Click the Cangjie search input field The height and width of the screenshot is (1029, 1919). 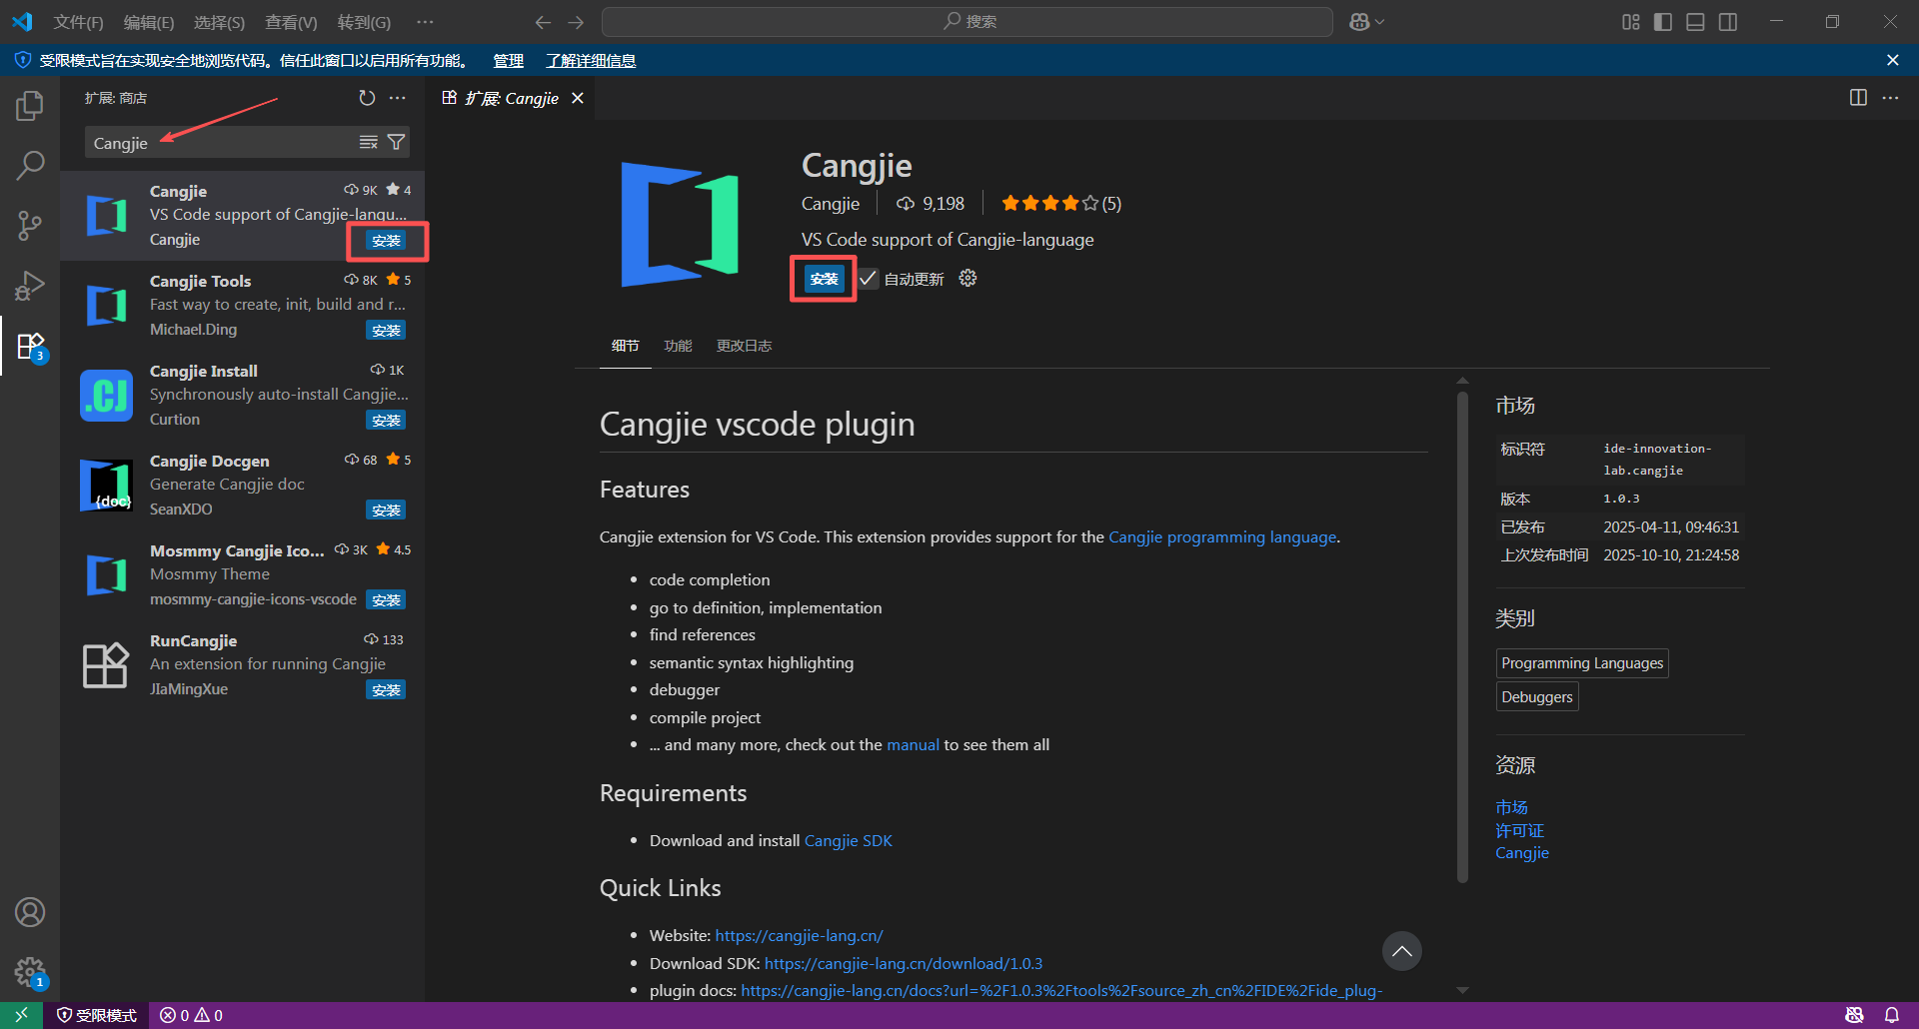tap(220, 143)
